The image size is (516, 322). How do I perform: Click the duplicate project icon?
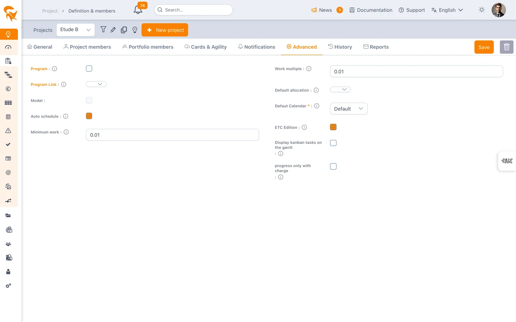click(x=124, y=30)
